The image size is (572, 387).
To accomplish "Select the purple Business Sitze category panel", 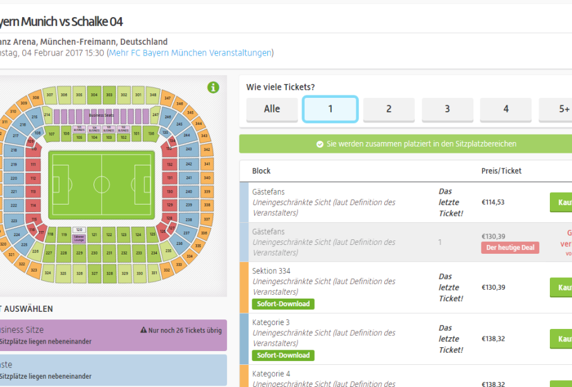I will click(114, 335).
